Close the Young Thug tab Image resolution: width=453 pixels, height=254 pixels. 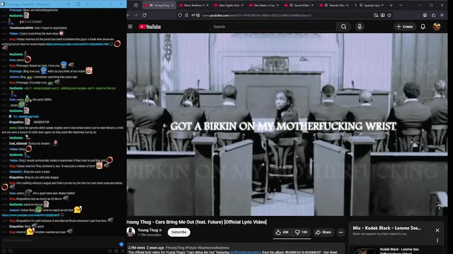tap(172, 5)
